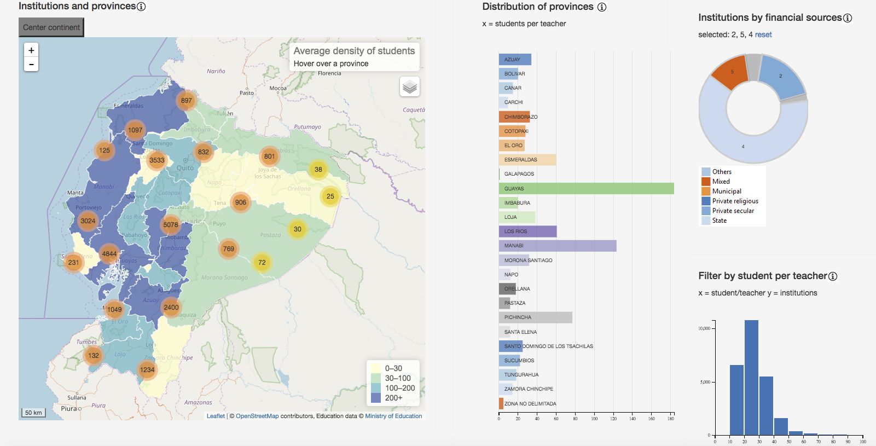Image resolution: width=876 pixels, height=446 pixels.
Task: Click the 5078 institution cluster marker
Action: 170,224
